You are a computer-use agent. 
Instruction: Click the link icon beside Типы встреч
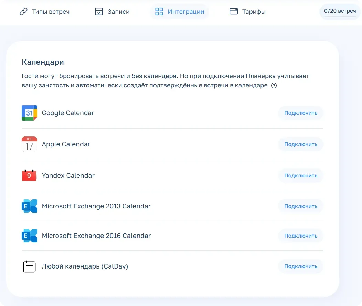[23, 12]
